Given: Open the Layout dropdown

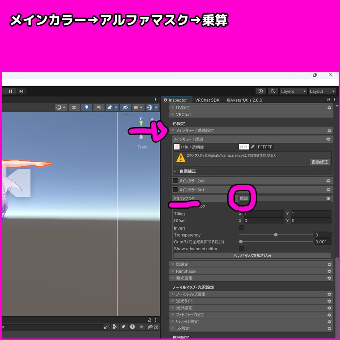Looking at the screenshot, I should point(322,91).
